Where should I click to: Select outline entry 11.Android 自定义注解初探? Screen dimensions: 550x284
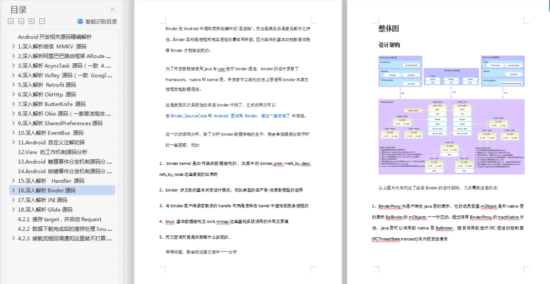pos(51,142)
